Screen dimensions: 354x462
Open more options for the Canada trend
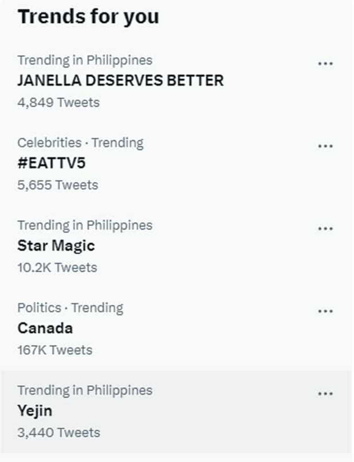(325, 311)
